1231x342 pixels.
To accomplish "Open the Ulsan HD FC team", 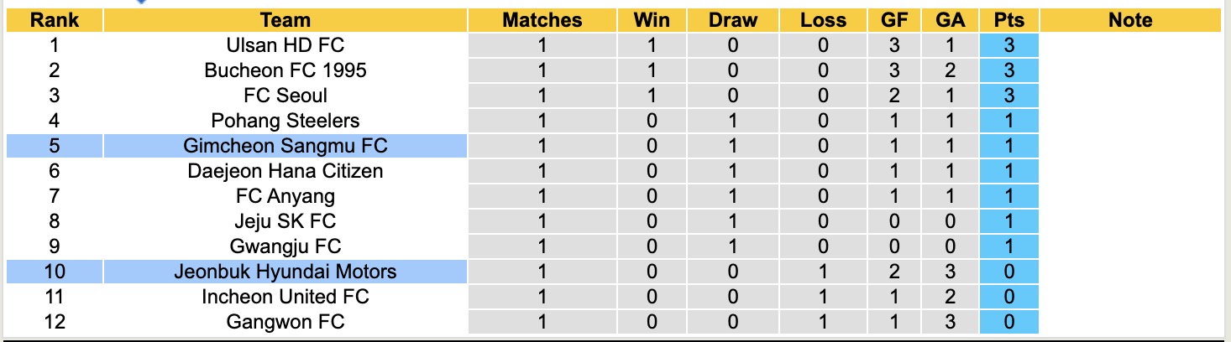I will pos(285,45).
